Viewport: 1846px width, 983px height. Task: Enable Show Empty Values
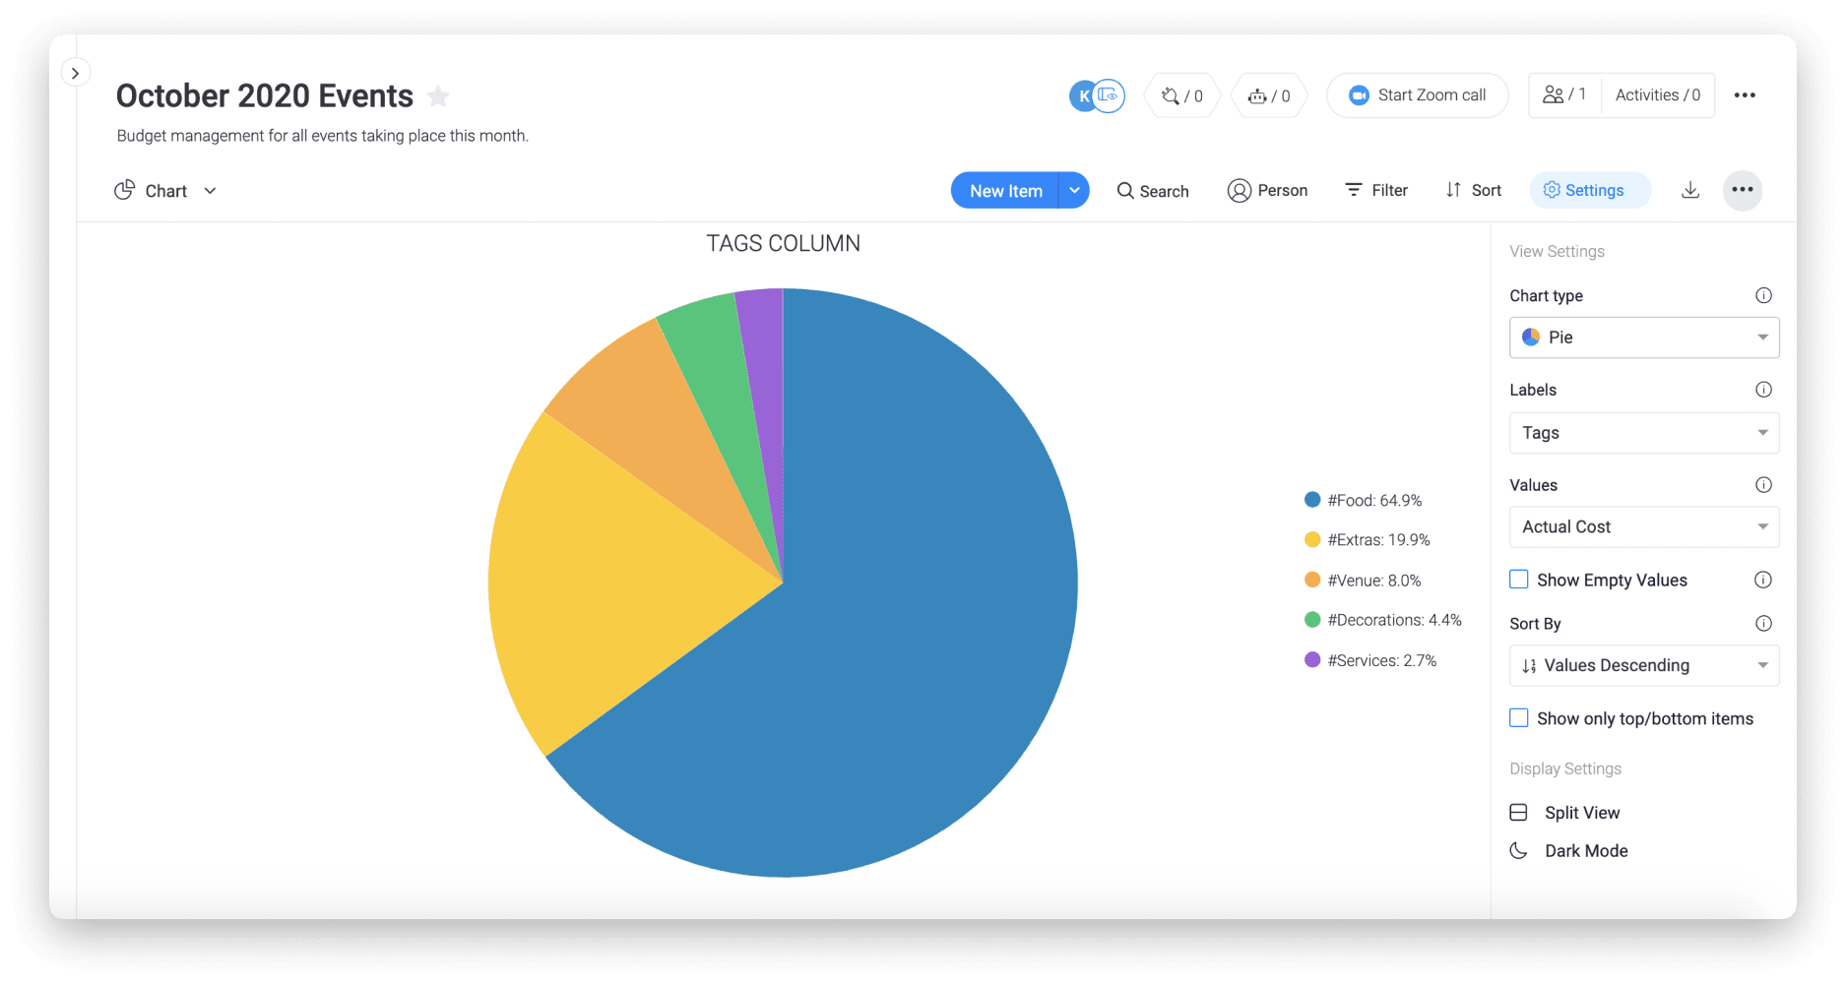[1518, 580]
